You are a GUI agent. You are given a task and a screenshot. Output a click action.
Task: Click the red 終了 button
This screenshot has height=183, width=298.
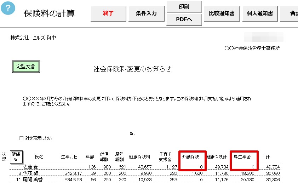[x=108, y=13]
